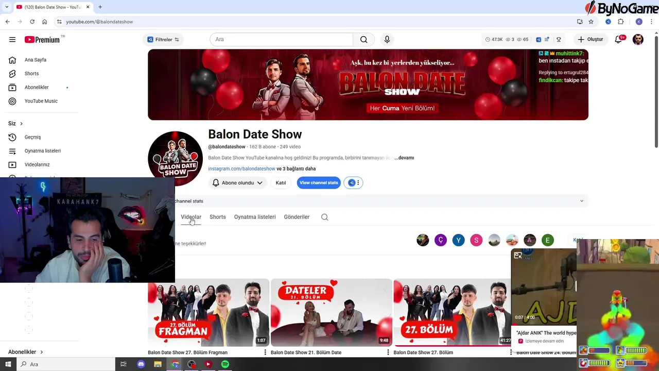
Task: Click the trophy icon in header
Action: pyautogui.click(x=559, y=39)
